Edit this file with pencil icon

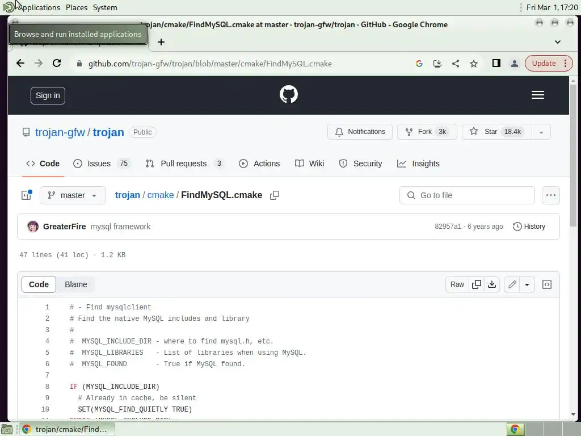click(512, 284)
